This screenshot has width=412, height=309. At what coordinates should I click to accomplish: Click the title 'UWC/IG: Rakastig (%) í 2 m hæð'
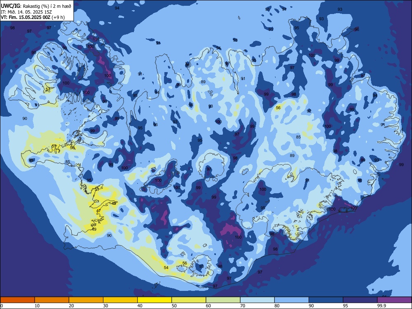tap(36, 6)
